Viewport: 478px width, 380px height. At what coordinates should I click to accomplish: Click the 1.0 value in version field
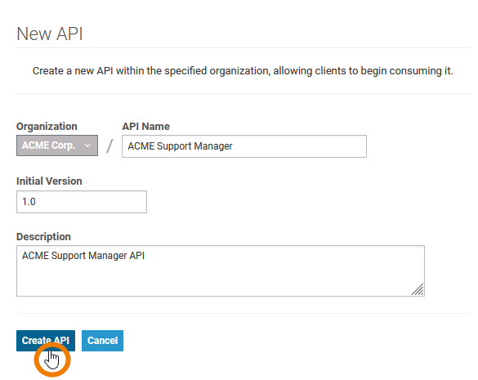point(29,202)
